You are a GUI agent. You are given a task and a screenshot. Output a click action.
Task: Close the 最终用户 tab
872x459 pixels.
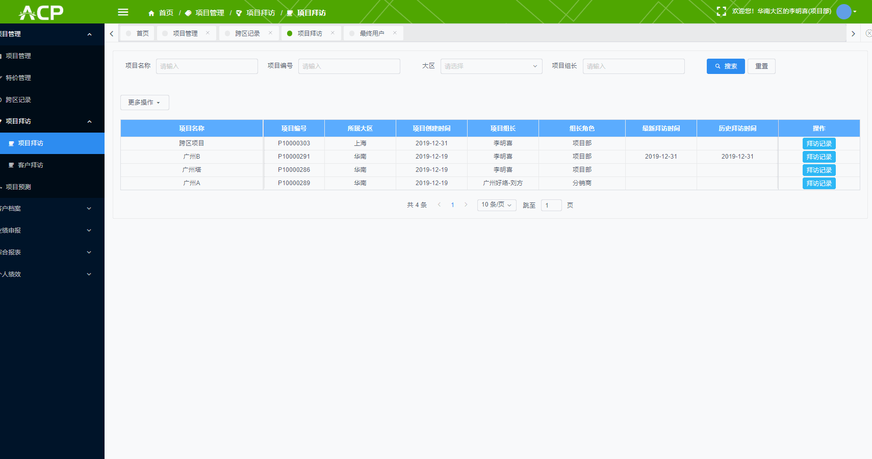[x=395, y=33]
